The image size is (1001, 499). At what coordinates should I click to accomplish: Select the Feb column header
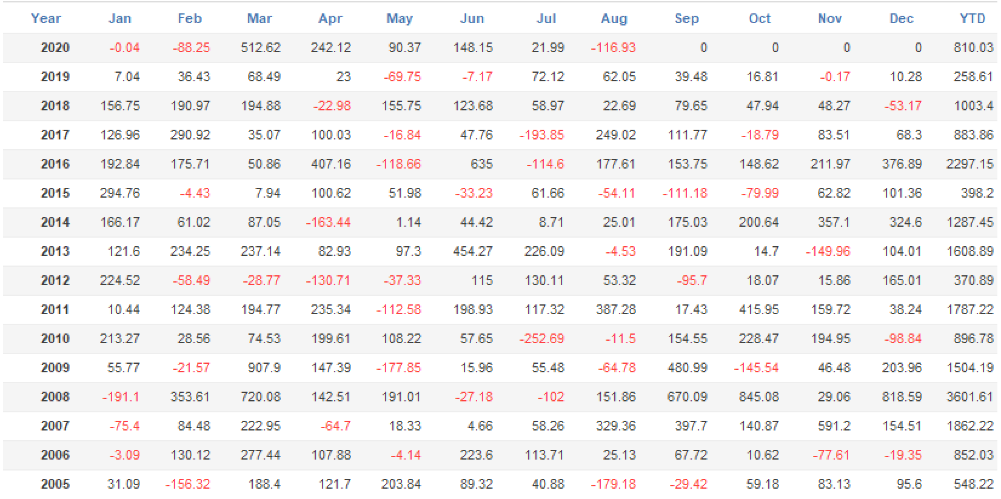(189, 19)
